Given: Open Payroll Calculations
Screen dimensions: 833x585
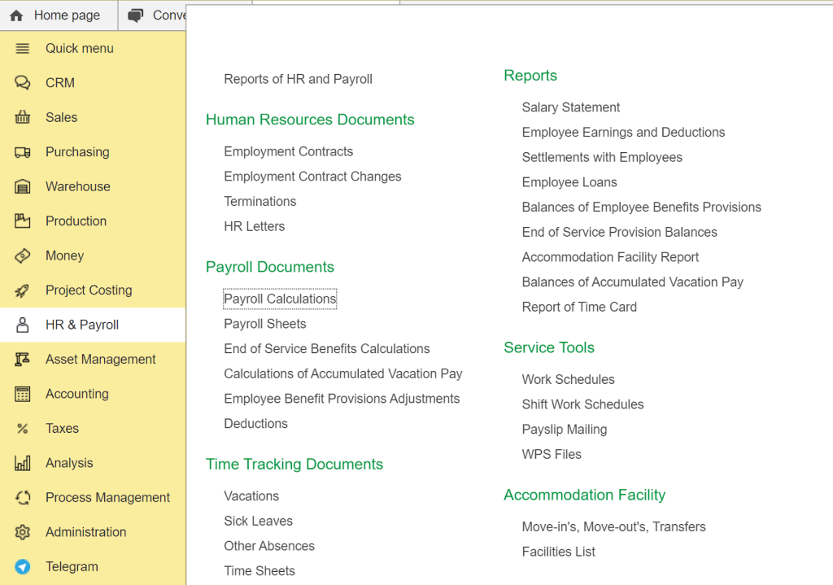Looking at the screenshot, I should (280, 299).
